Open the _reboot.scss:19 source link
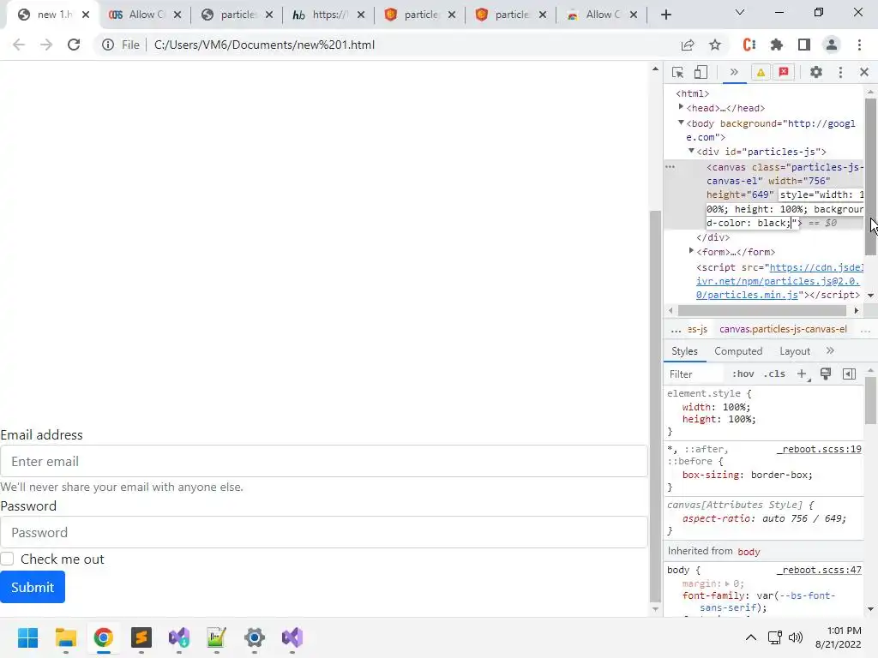 pos(819,449)
